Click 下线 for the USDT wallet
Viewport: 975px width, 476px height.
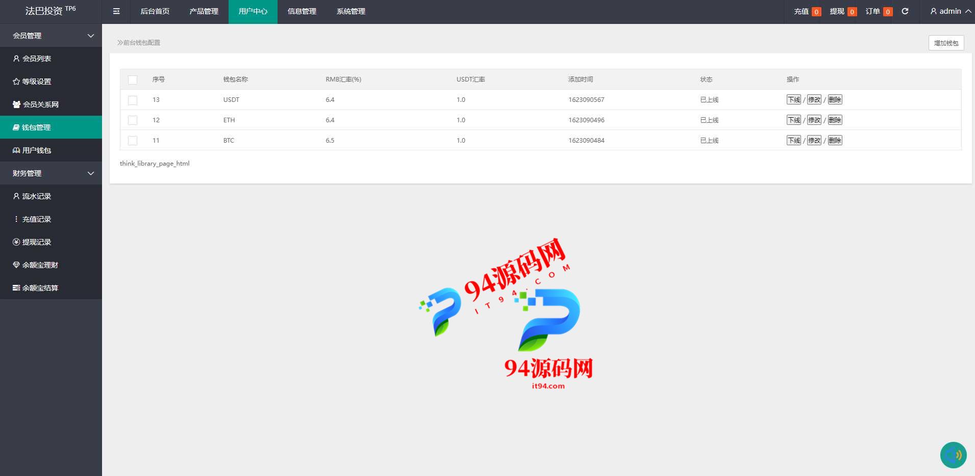pos(794,100)
